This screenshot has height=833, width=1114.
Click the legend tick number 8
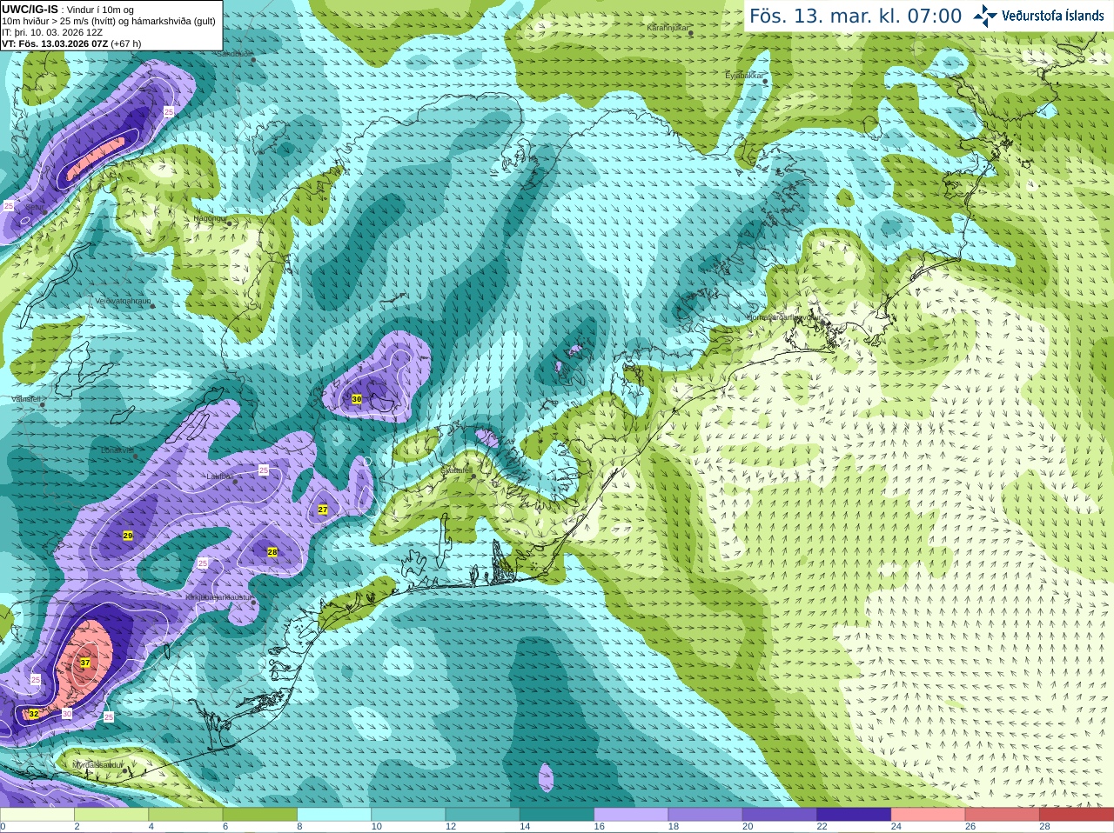pyautogui.click(x=299, y=827)
